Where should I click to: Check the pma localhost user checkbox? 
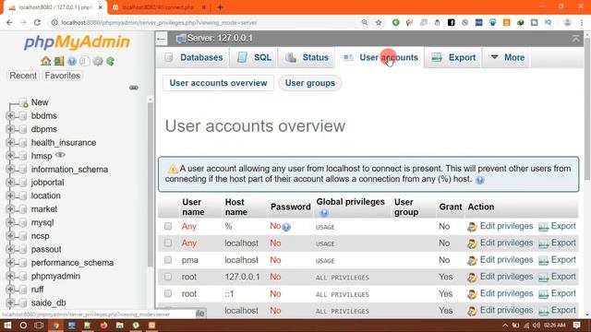click(x=168, y=260)
